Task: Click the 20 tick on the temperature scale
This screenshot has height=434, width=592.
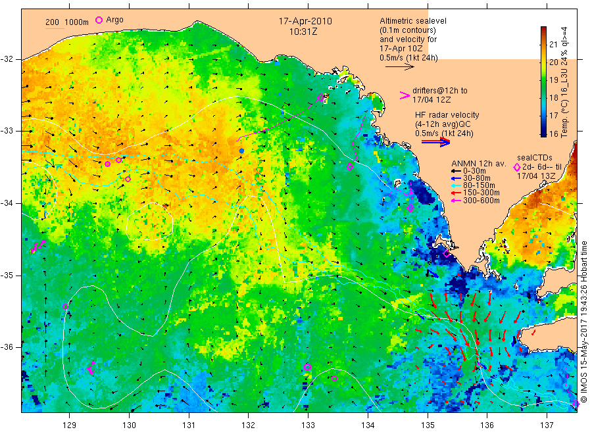Action: point(553,62)
